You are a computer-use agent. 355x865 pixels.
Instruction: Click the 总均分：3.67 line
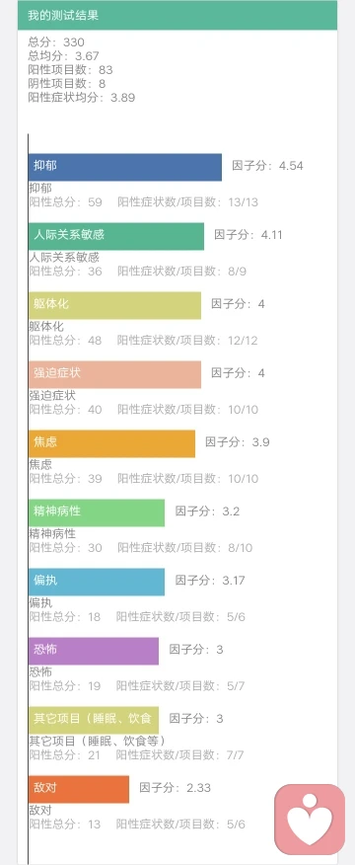(63, 56)
